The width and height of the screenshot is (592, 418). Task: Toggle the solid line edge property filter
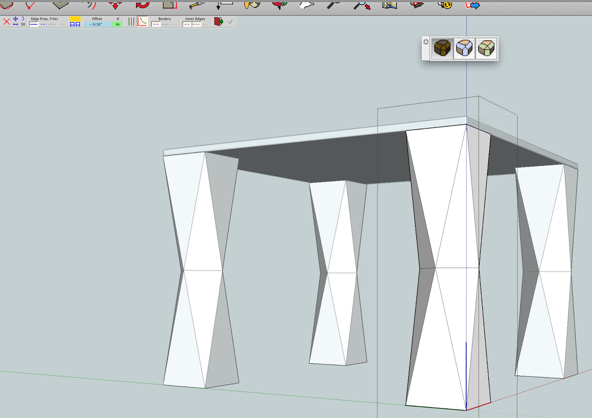[34, 24]
